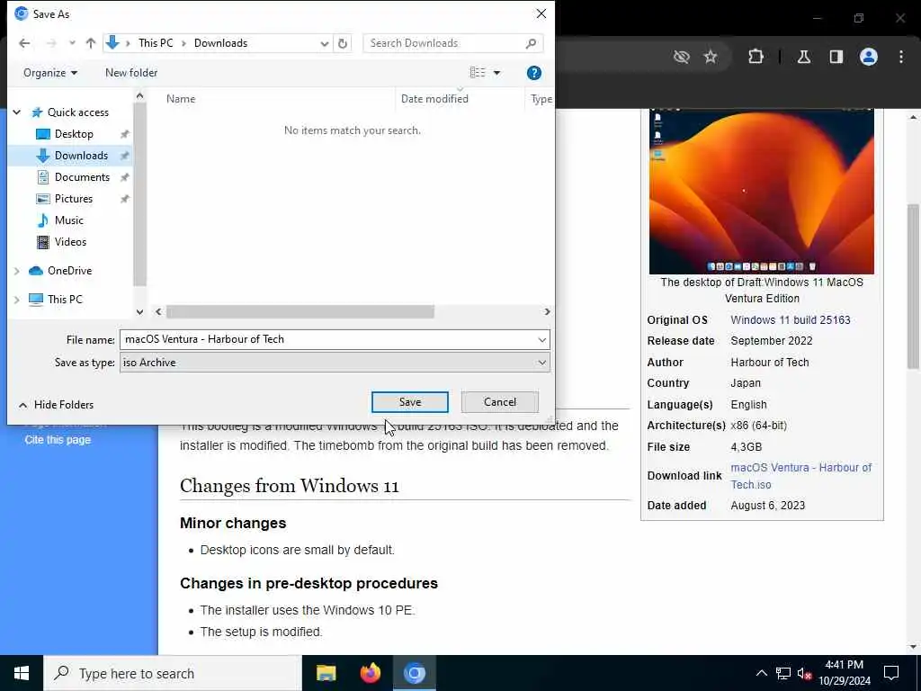The image size is (921, 691).
Task: Change the view layout icon
Action: tap(478, 73)
